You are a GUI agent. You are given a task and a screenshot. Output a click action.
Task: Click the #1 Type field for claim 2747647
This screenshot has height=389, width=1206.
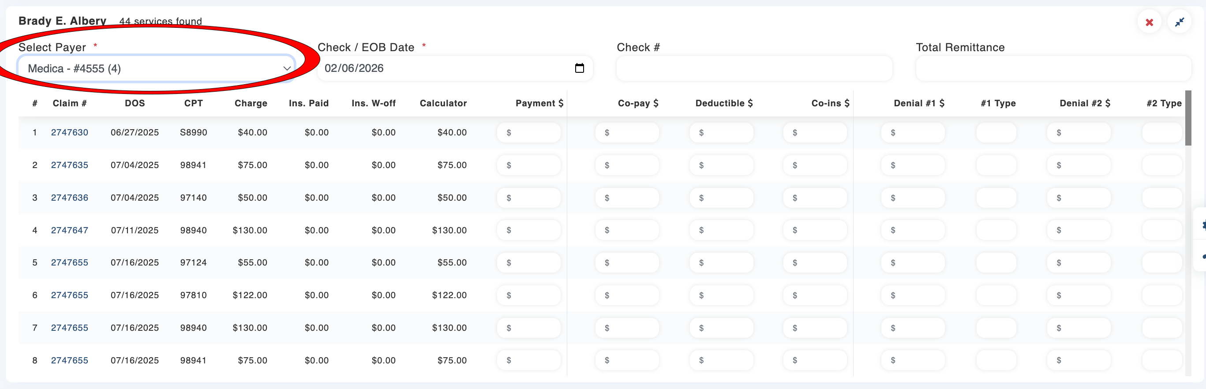[996, 230]
